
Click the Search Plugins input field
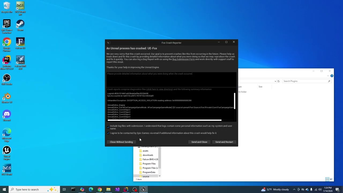tap(305, 81)
